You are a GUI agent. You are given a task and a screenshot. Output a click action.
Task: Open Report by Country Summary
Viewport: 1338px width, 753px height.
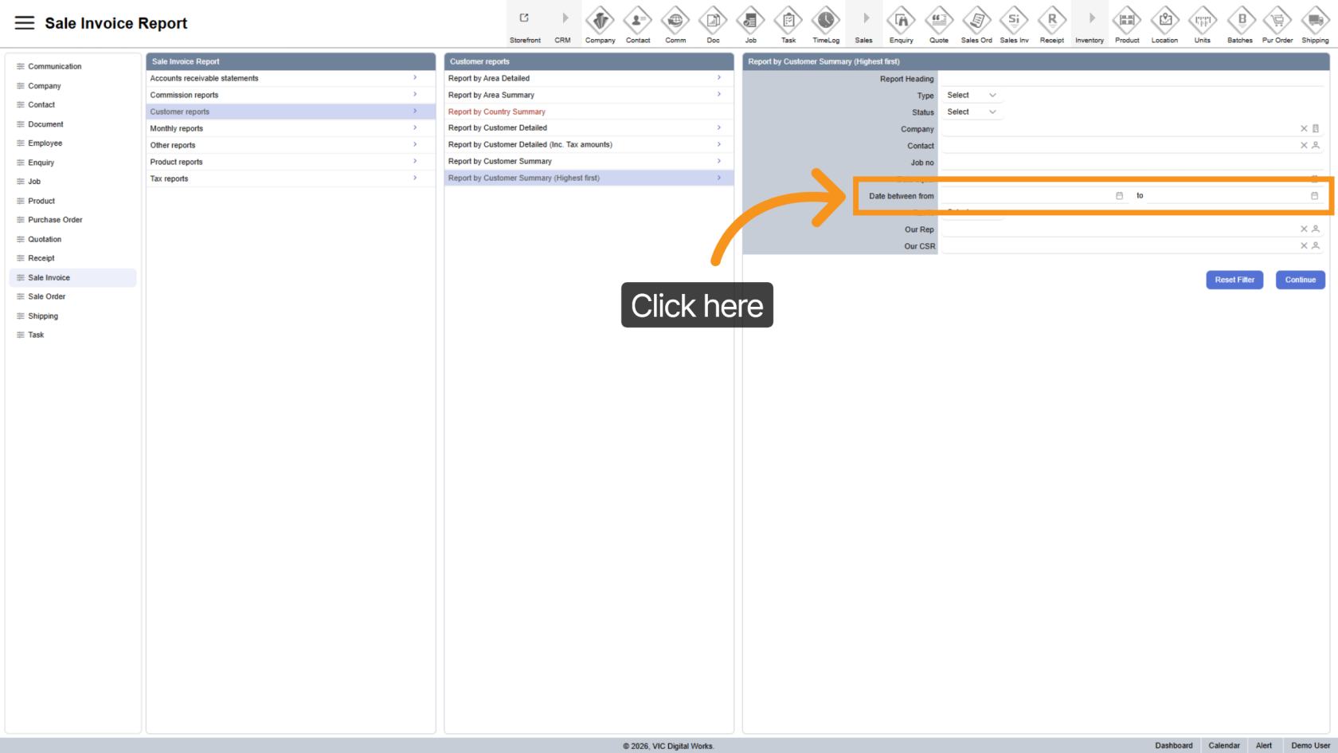pos(497,112)
